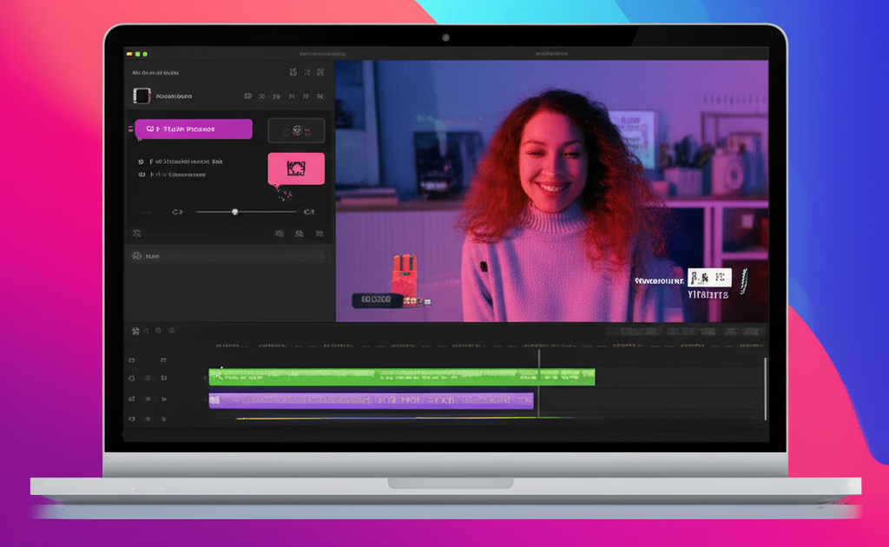Toggle the middle track icon of the green clip track
Screen dimensions: 889x547
(148, 378)
